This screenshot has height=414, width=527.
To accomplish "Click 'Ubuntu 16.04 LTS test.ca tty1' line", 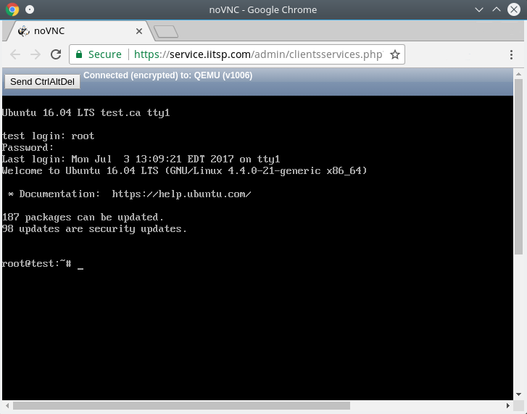I will (86, 113).
